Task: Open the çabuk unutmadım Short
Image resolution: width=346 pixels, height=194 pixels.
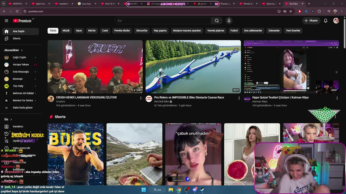Action: click(x=193, y=154)
